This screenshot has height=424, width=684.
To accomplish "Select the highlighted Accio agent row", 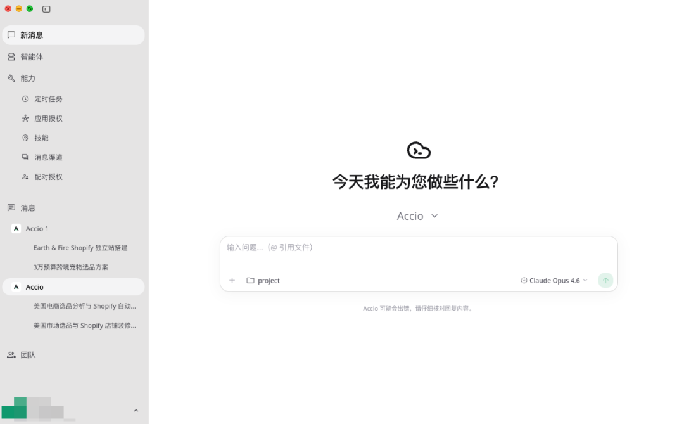I will 73,287.
